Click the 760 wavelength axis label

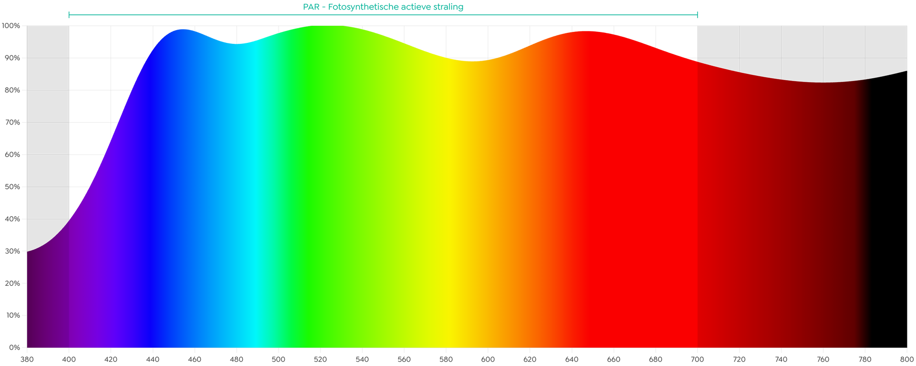coord(823,359)
